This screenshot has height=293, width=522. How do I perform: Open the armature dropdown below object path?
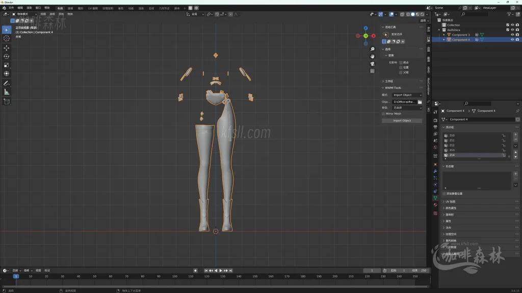point(407,108)
